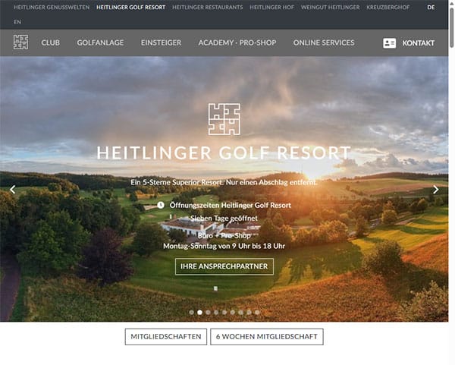455x365 pixels.
Task: Go to previous slide with left arrow
Action: tap(12, 190)
